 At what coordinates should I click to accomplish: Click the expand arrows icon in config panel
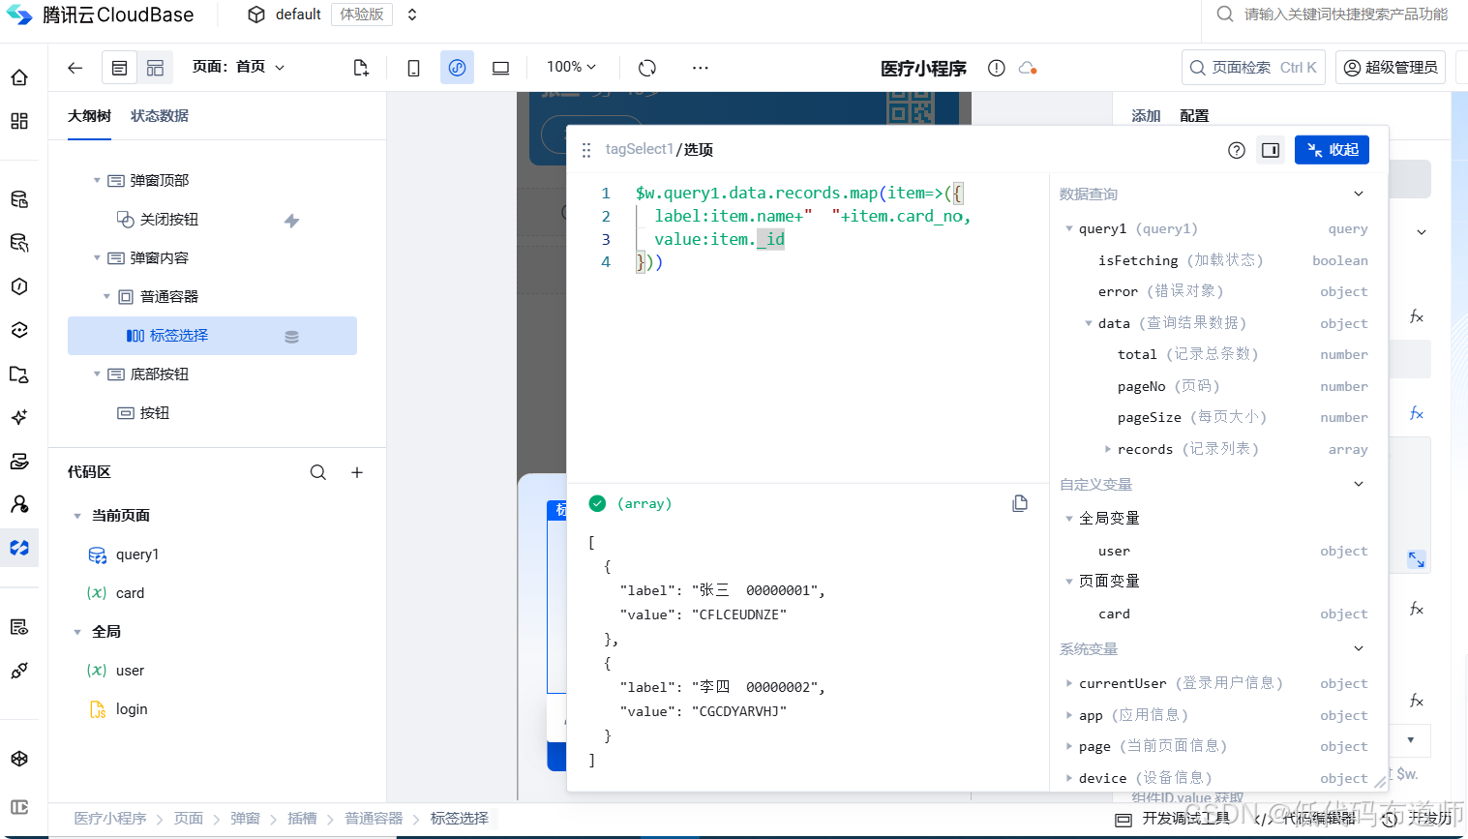1416,559
